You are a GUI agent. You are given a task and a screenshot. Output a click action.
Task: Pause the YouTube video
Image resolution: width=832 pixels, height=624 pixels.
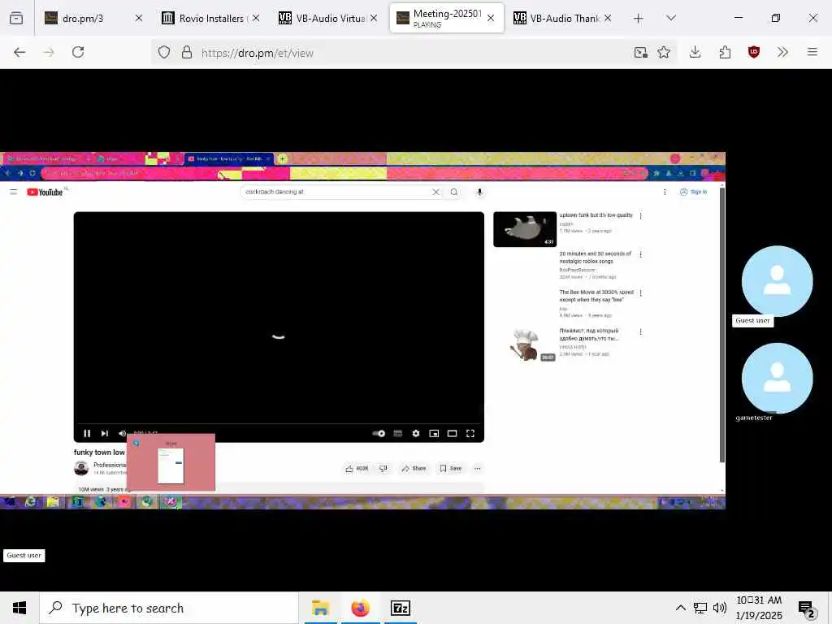tap(87, 434)
